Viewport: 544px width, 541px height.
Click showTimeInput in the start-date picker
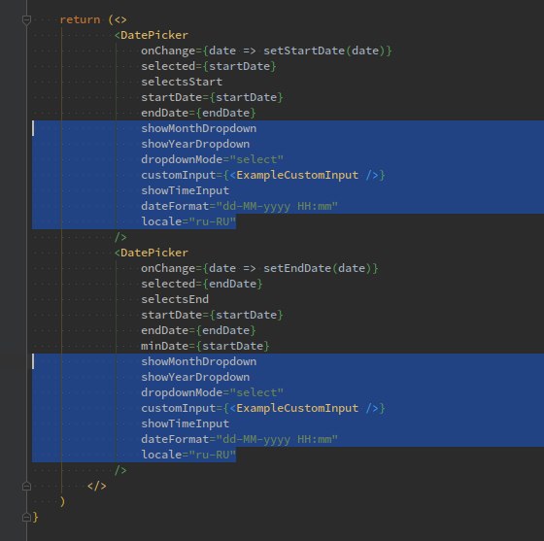186,190
